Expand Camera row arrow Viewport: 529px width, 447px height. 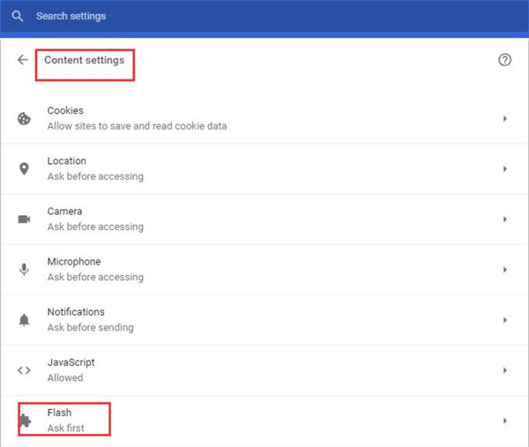point(505,220)
